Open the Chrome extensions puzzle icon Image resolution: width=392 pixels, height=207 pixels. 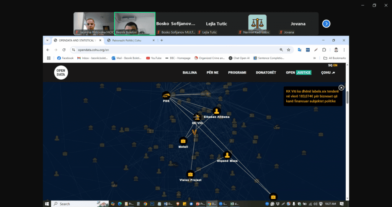tap(324, 50)
